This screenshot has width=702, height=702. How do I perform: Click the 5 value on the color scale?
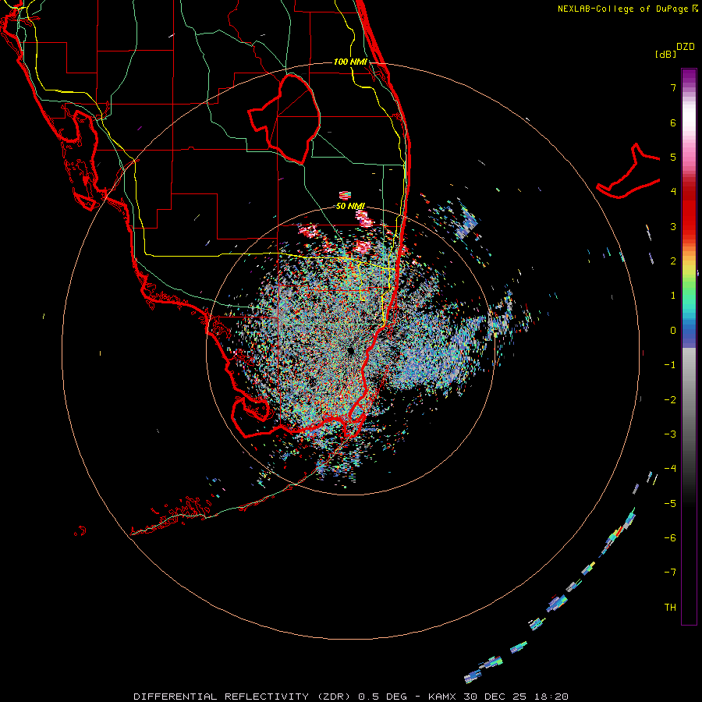tap(673, 157)
